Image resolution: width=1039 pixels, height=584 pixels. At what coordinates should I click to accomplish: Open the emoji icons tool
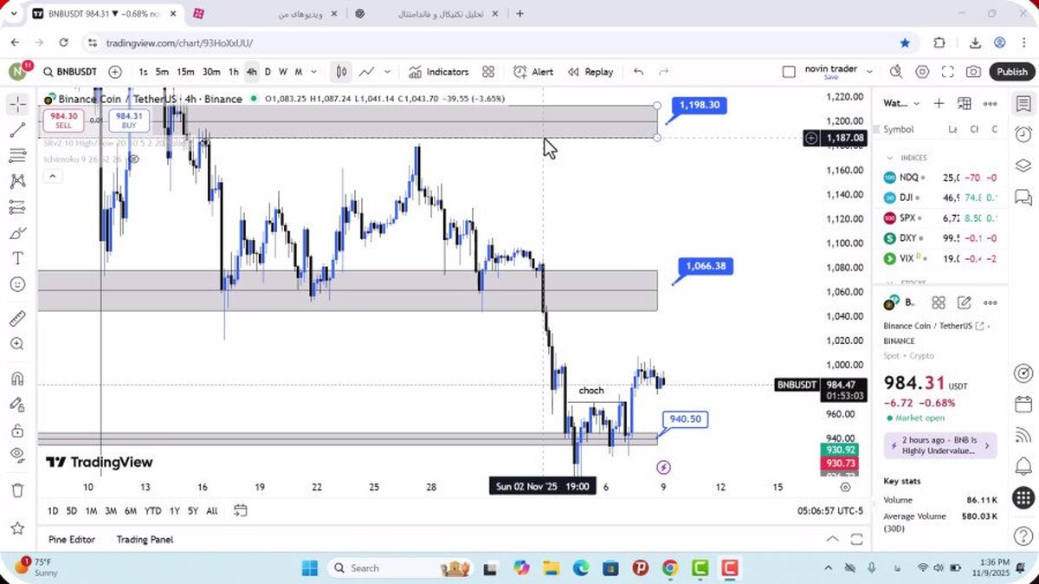click(x=17, y=284)
